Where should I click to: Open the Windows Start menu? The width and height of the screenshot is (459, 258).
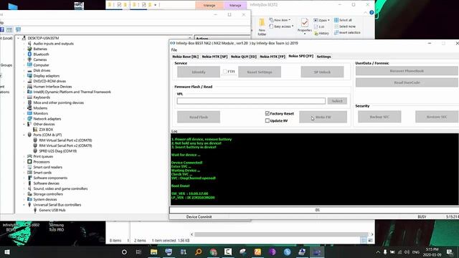coord(7,252)
